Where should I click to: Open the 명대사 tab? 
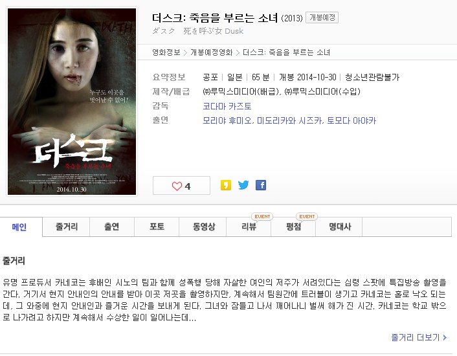(x=340, y=227)
